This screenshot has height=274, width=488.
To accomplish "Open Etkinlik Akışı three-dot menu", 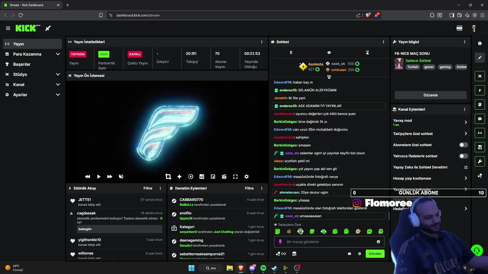I will 160,188.
